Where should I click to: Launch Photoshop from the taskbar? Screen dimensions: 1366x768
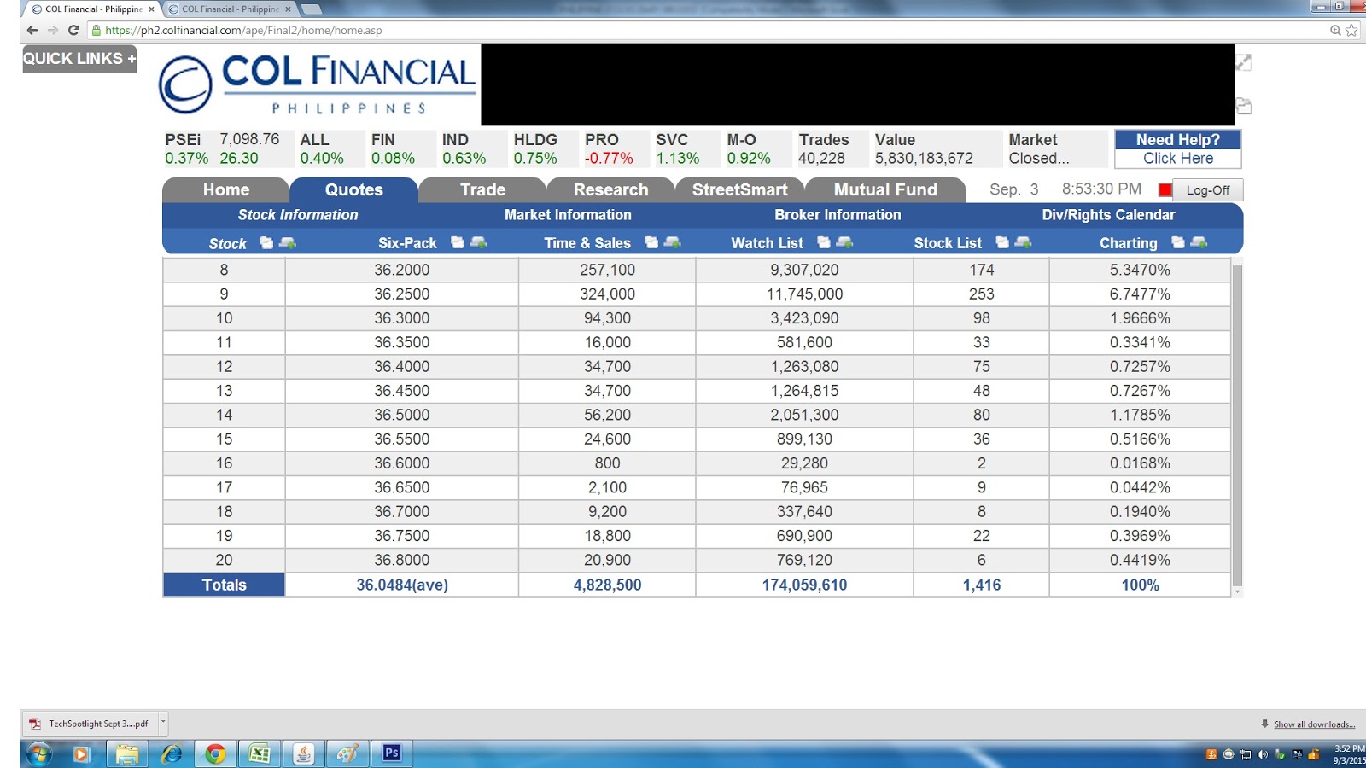pos(392,753)
